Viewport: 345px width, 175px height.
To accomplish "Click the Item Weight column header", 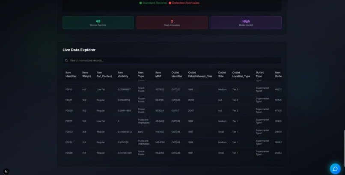I will tap(86, 74).
